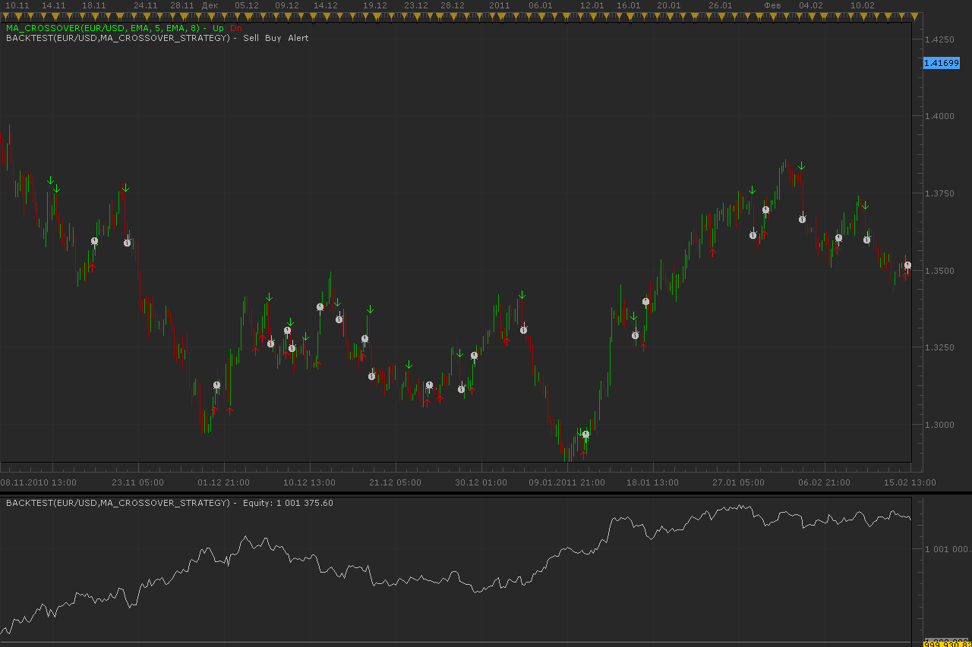Click the red up arrow under the 27.01 rally

click(712, 253)
